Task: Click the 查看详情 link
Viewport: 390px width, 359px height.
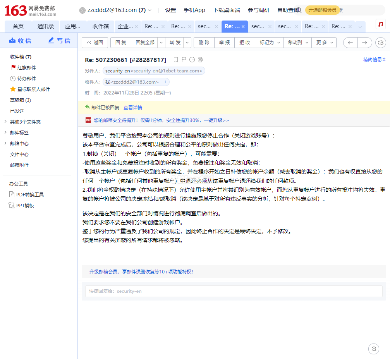Action: (x=133, y=108)
